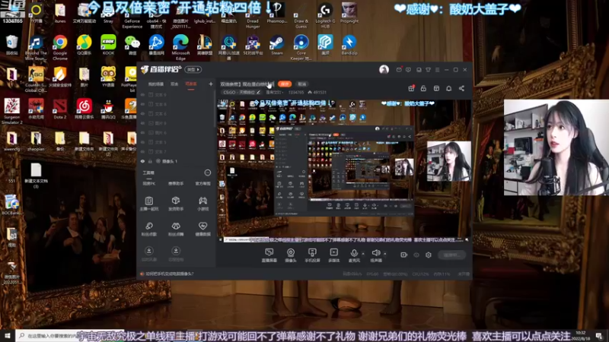609x342 pixels.
Task: Open Google Chrome desktop shortcut
Action: point(60,47)
